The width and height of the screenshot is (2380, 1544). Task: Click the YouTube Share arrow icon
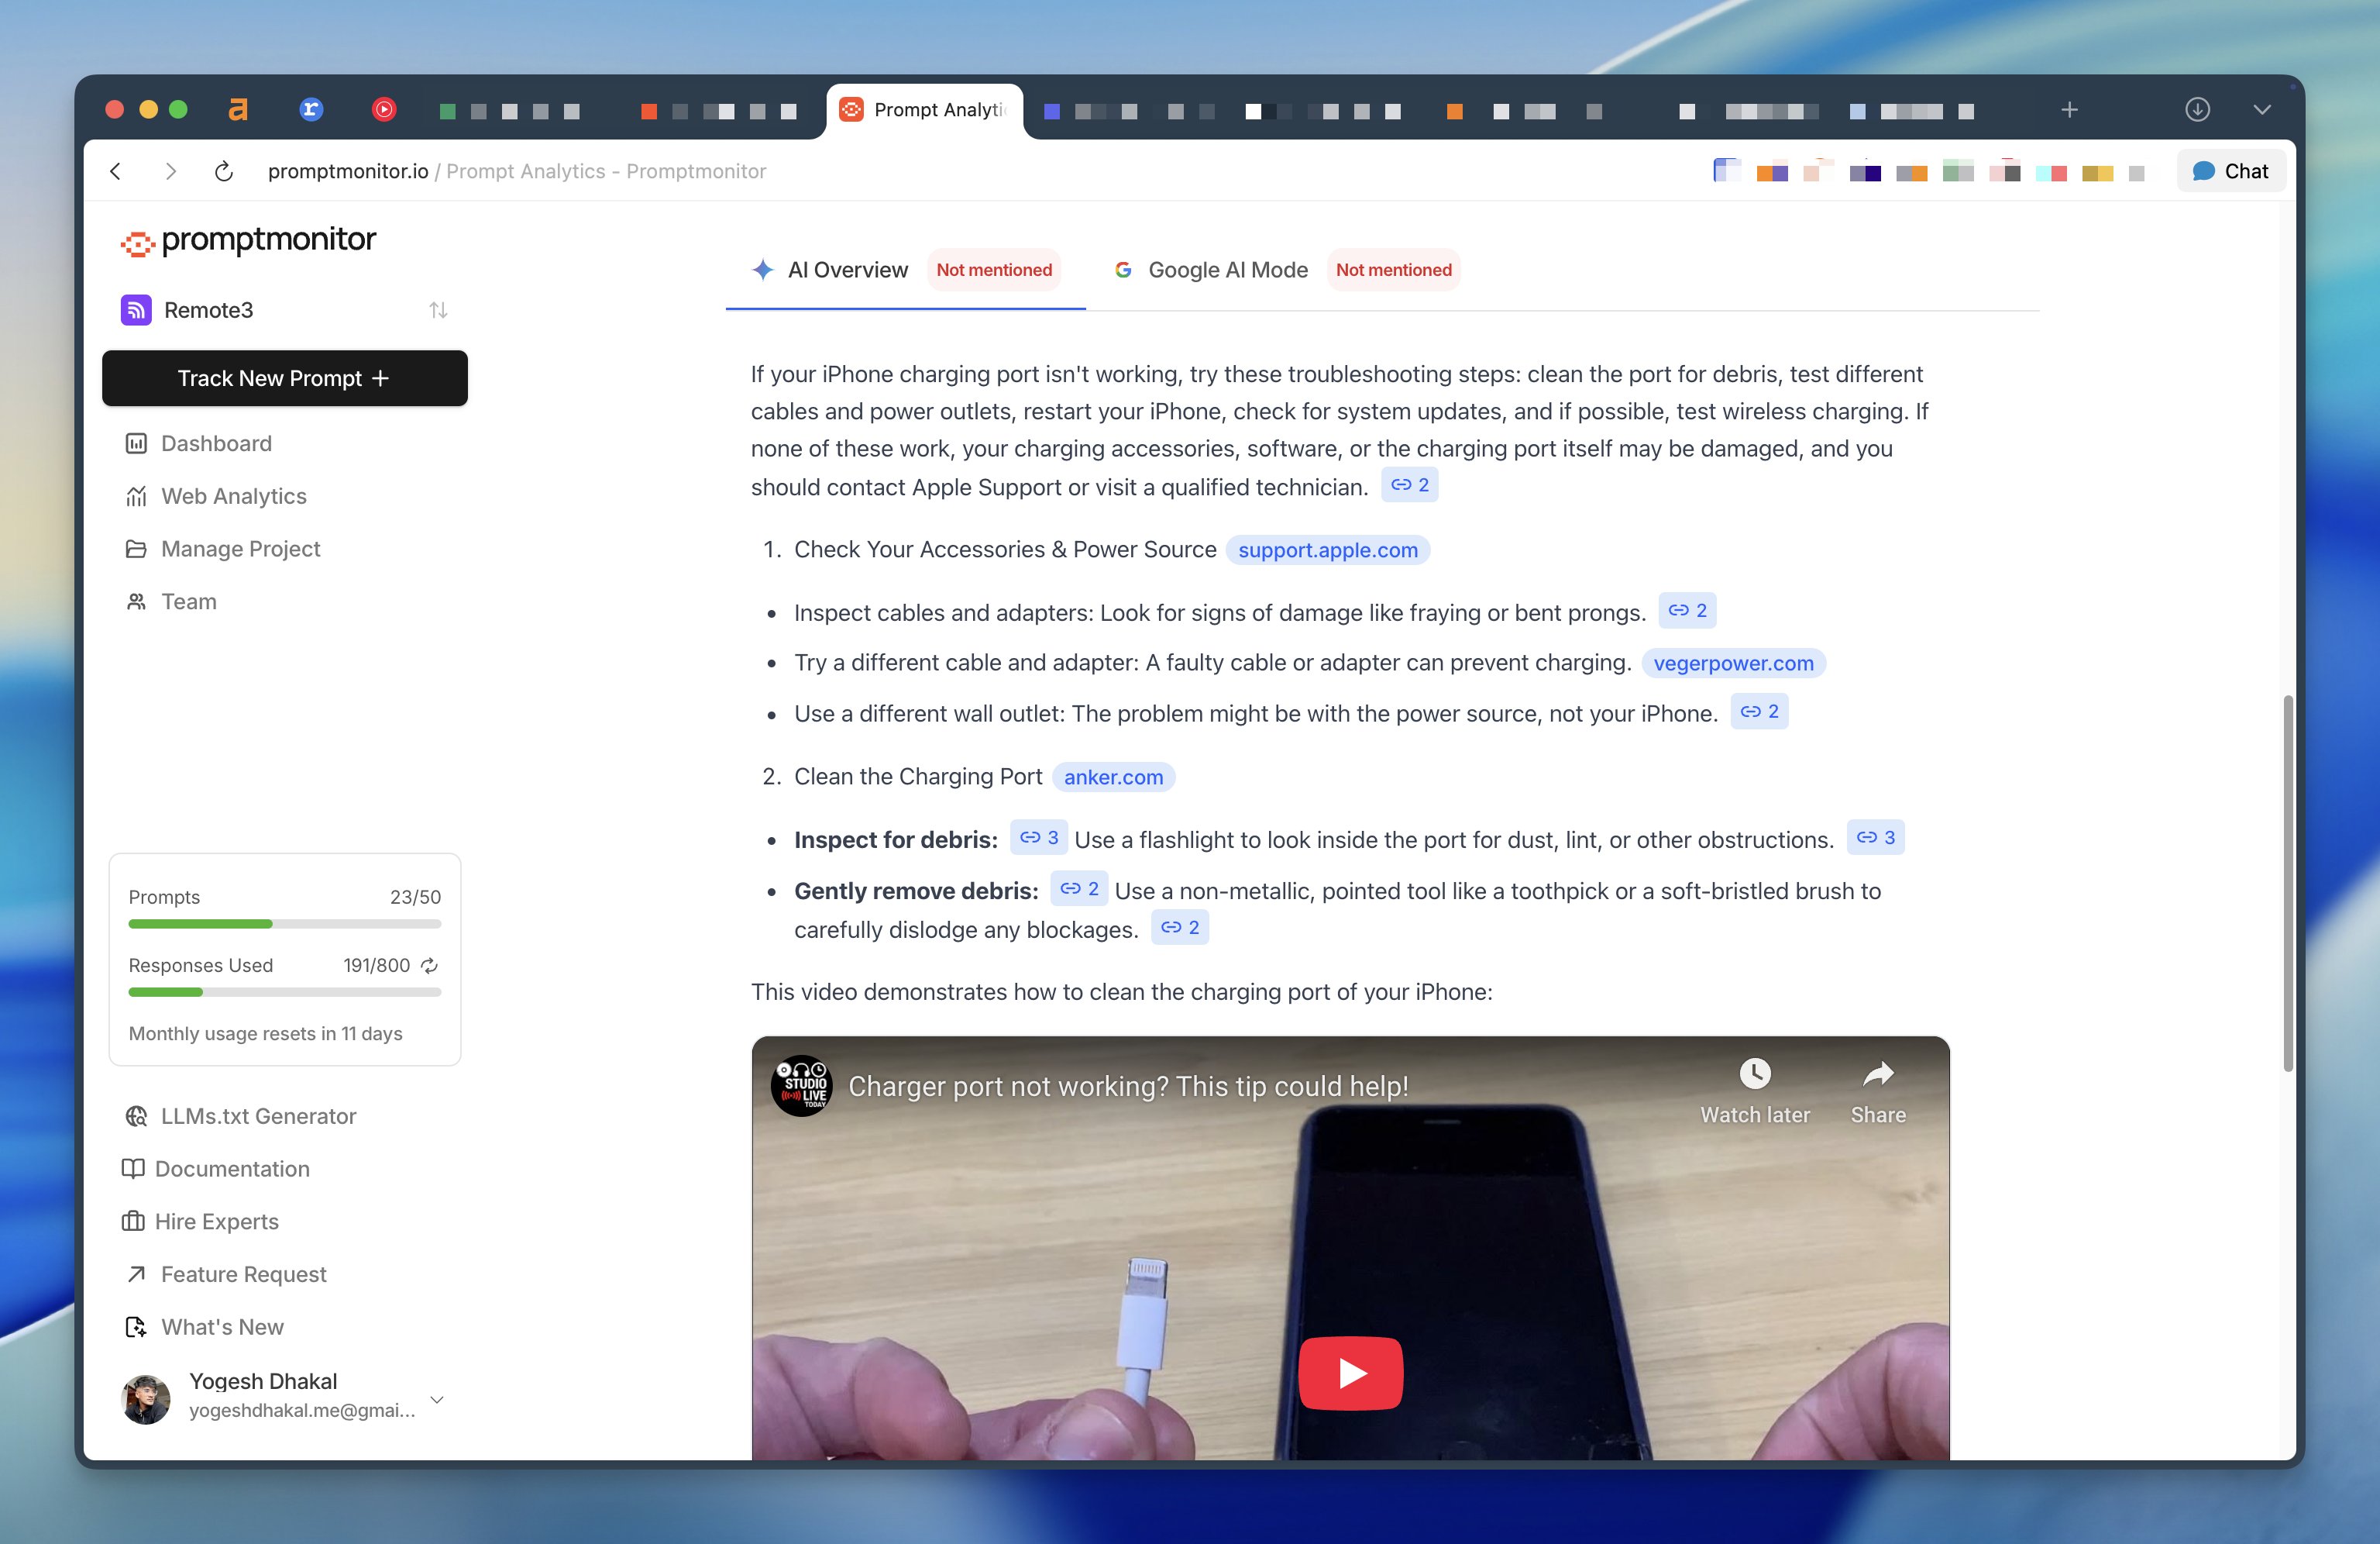tap(1877, 1075)
